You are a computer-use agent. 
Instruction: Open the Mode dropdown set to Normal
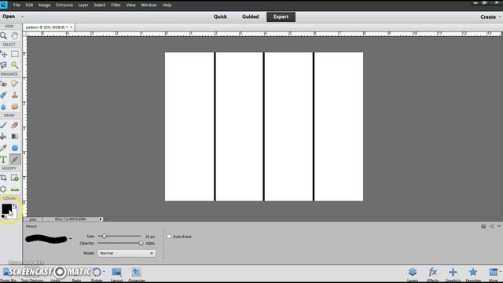pos(127,253)
